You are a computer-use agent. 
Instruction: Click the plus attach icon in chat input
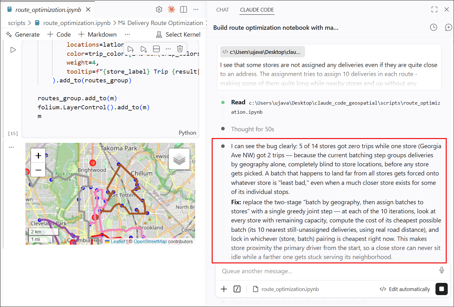224,289
